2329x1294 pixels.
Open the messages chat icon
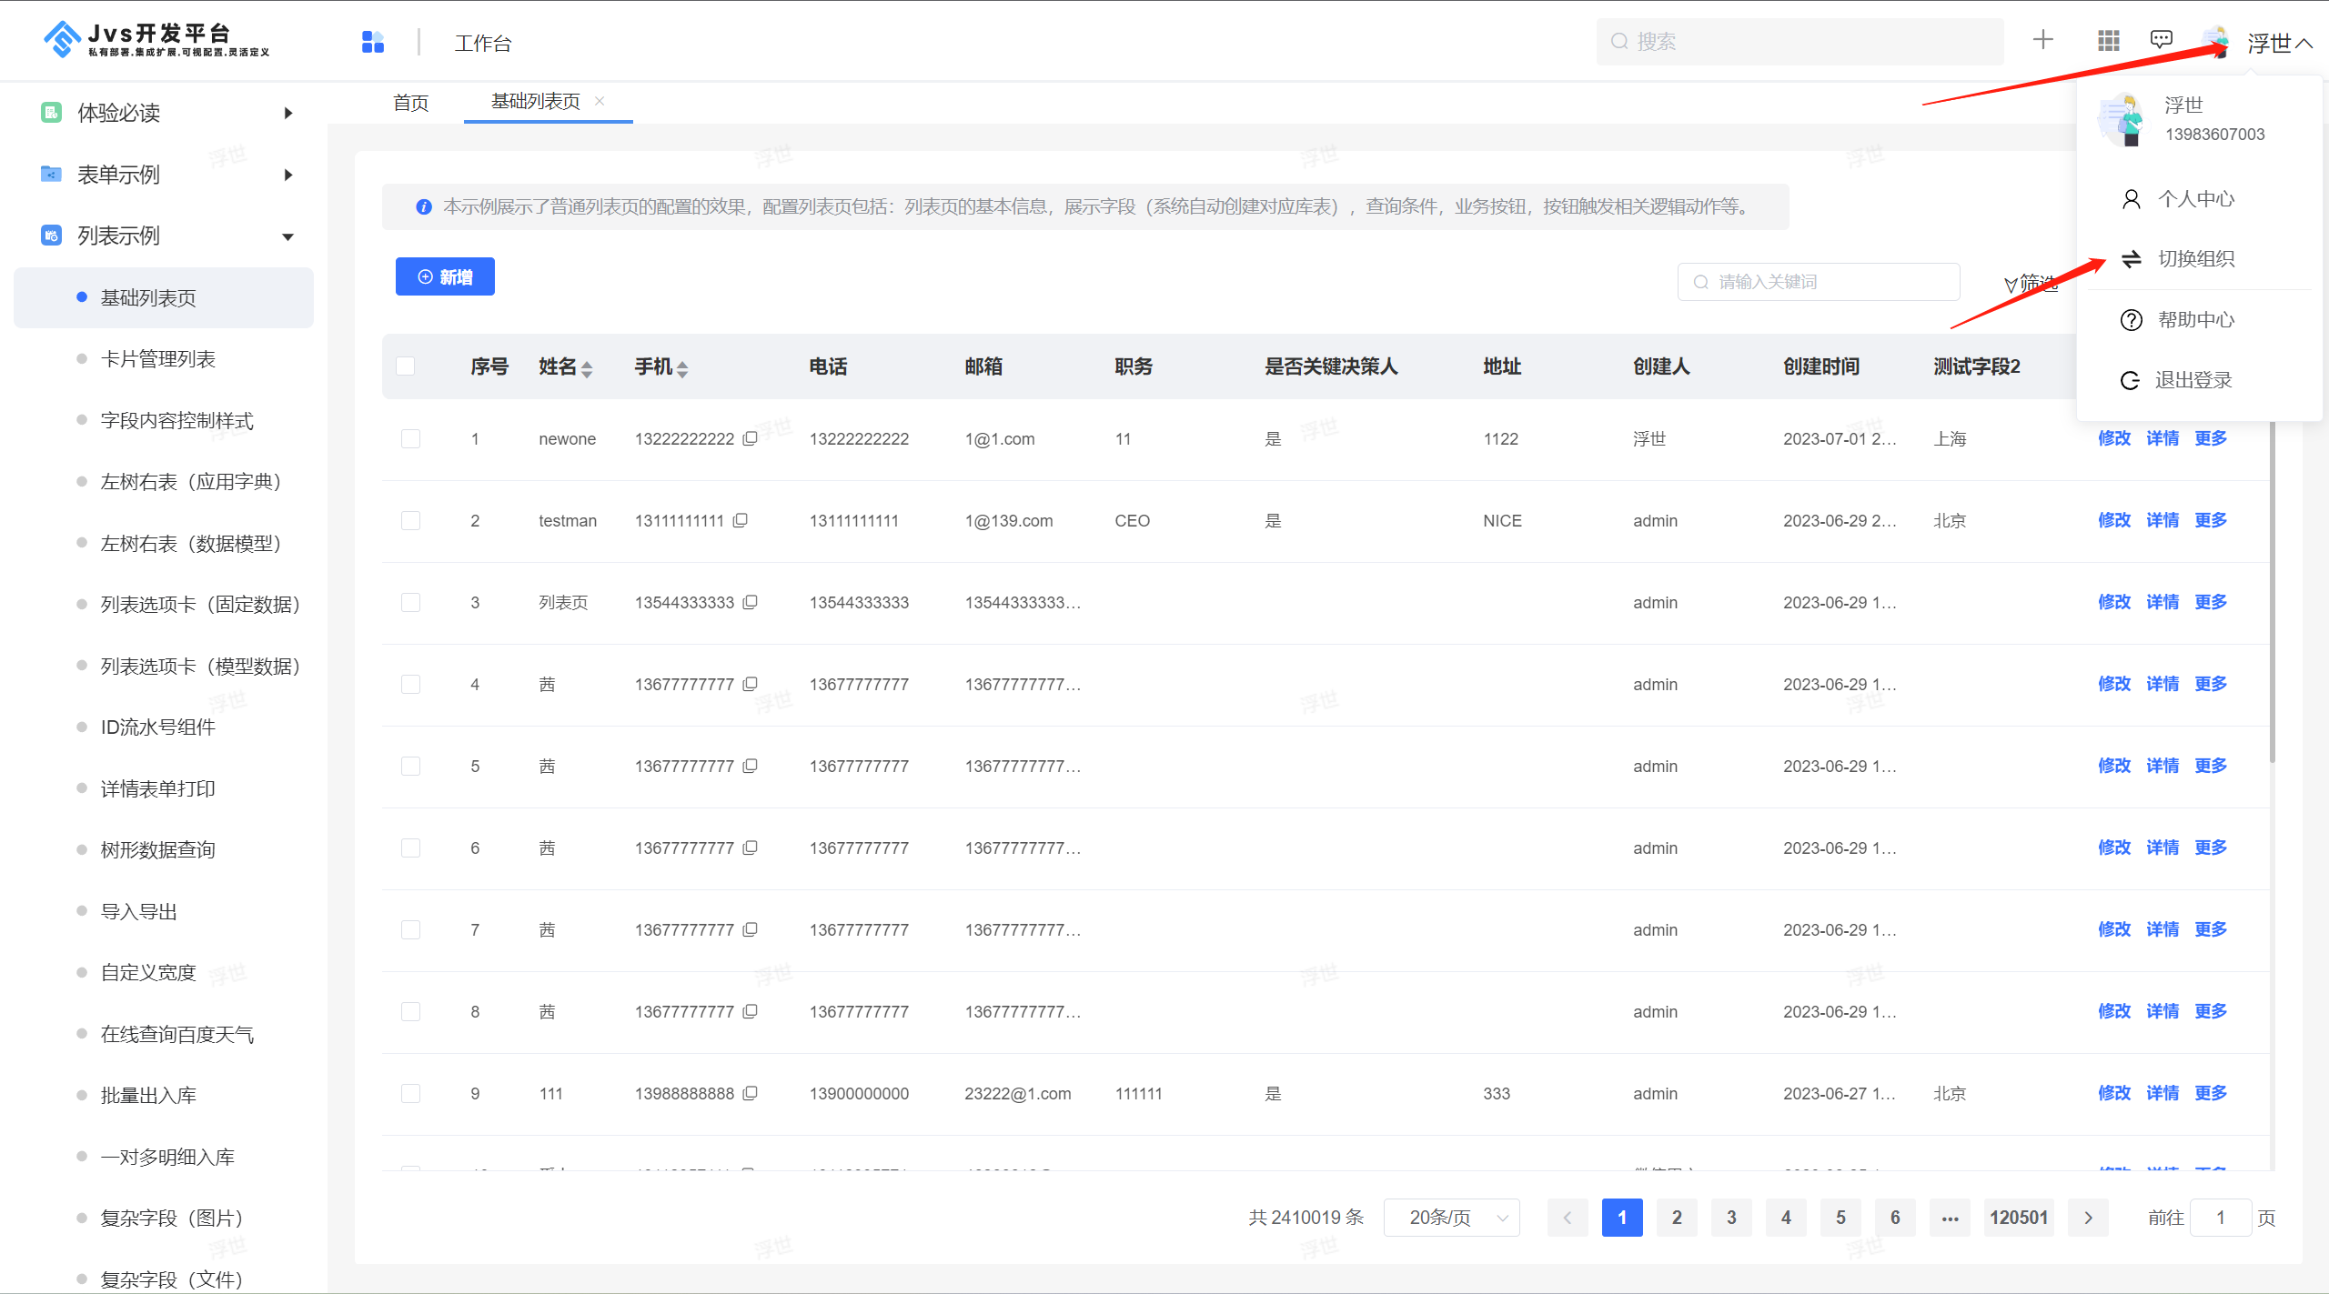[x=2161, y=40]
